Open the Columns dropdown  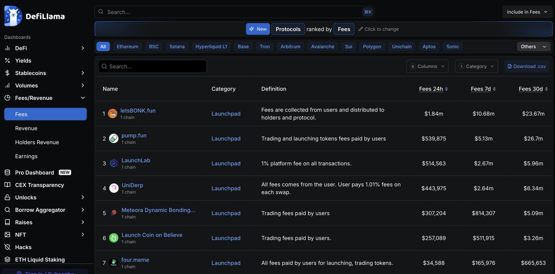[x=427, y=67]
